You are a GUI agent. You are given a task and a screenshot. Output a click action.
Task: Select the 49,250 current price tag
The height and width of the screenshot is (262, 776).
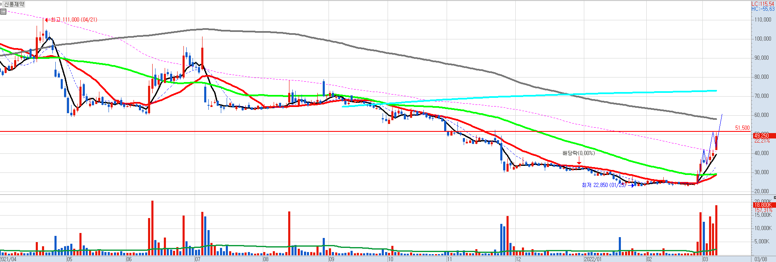pos(764,136)
